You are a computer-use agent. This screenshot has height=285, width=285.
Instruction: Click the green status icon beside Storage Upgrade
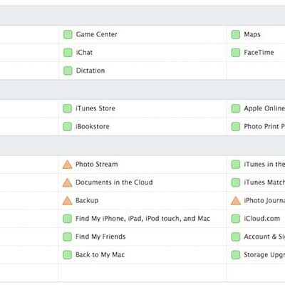tap(236, 255)
